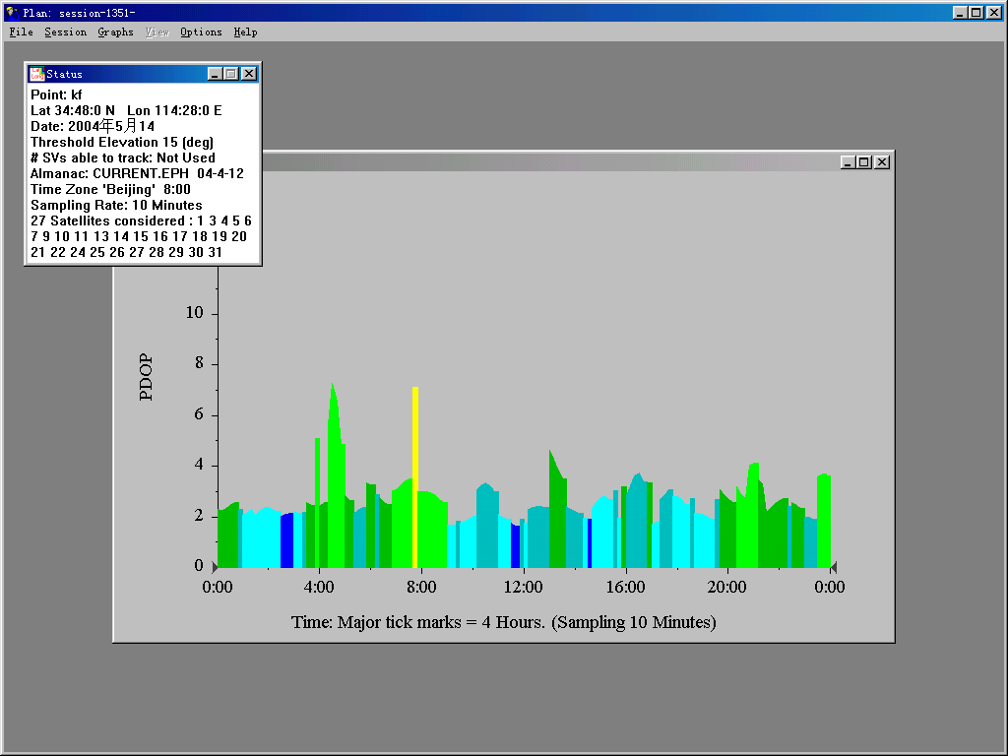Minimize the PDOP graph window
This screenshot has width=1008, height=756.
(x=848, y=162)
